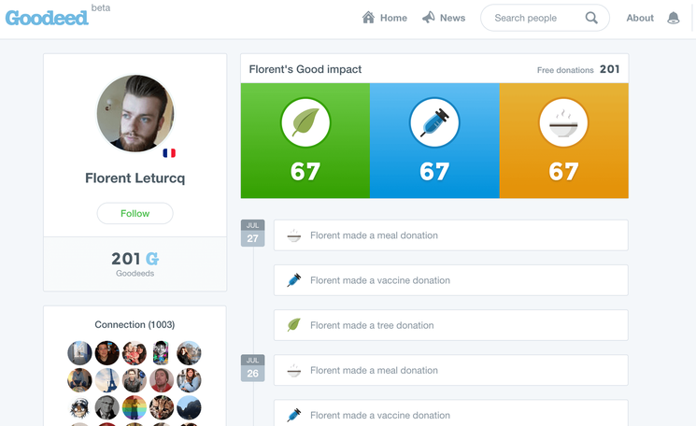Click syringe icon in Jul 26 vaccine donation
Image resolution: width=696 pixels, height=426 pixels.
pos(294,415)
